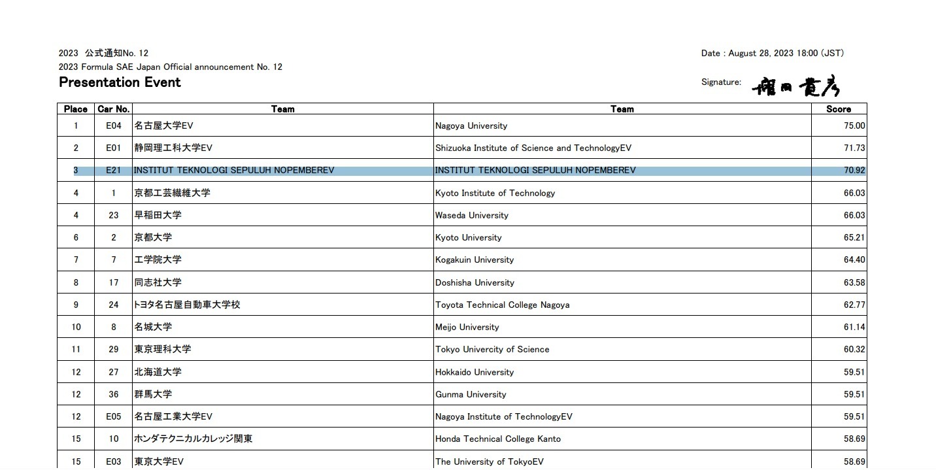Select the Meijo University team name
The image size is (936, 470).
pos(467,327)
